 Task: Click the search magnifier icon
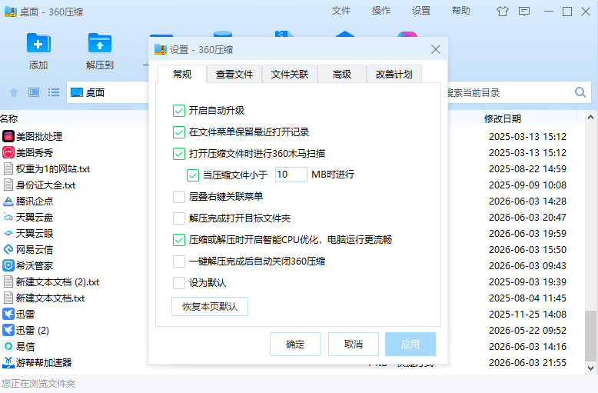click(580, 92)
